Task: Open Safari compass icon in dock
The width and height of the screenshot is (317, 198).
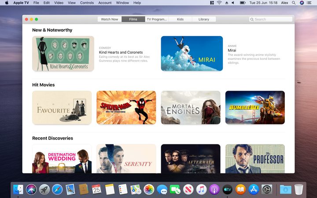Action: 57,190
